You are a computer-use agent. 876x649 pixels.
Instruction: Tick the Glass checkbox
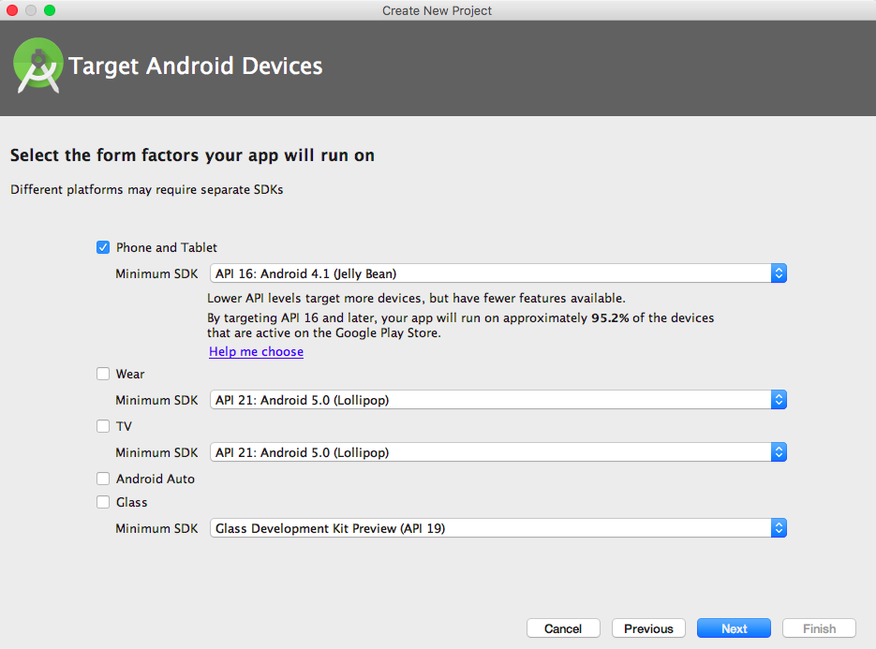point(103,502)
